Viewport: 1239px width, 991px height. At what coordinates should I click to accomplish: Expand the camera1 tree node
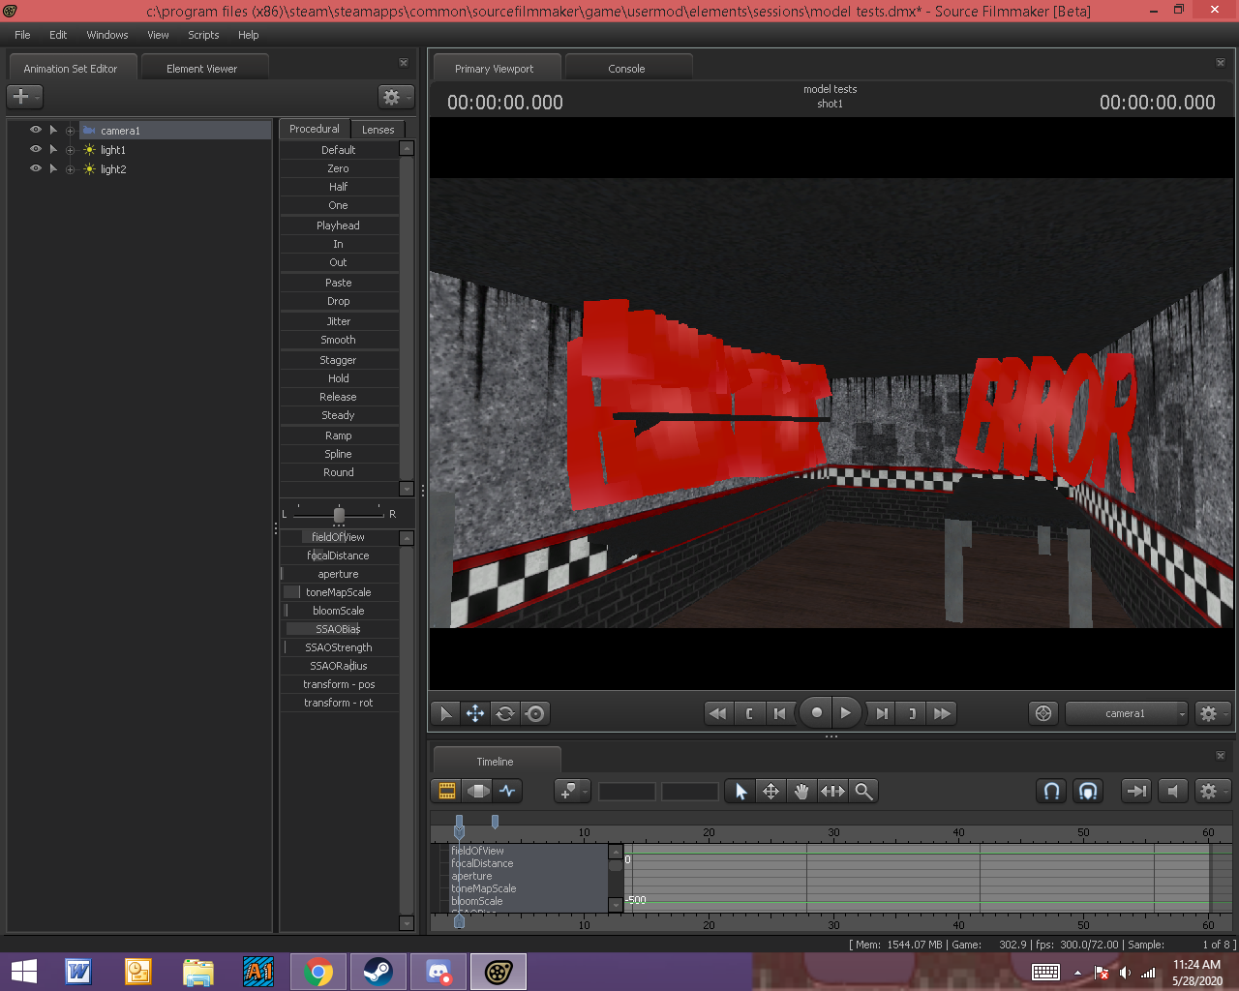[x=70, y=131]
